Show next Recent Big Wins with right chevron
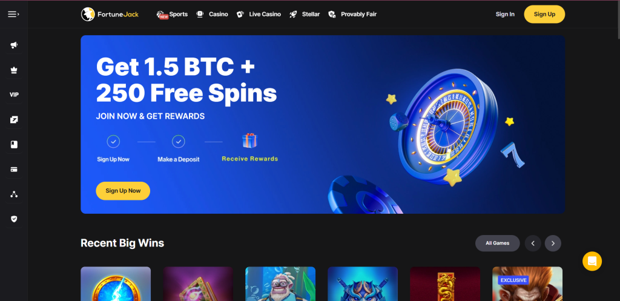Screen dimensions: 620x301 pyautogui.click(x=553, y=243)
